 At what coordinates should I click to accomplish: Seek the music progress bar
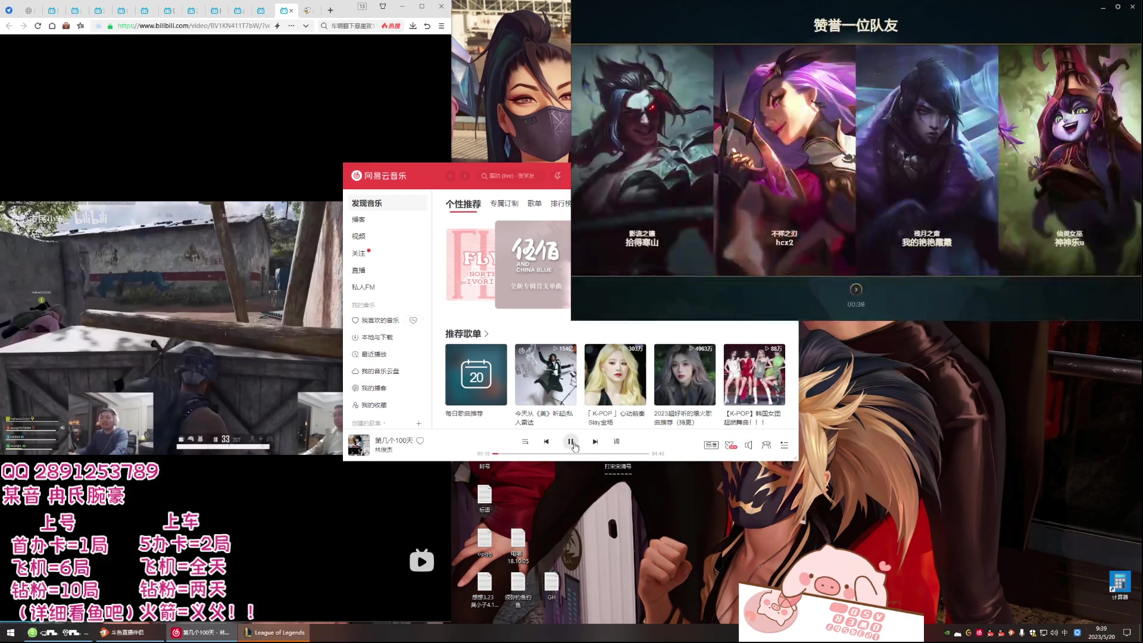570,454
